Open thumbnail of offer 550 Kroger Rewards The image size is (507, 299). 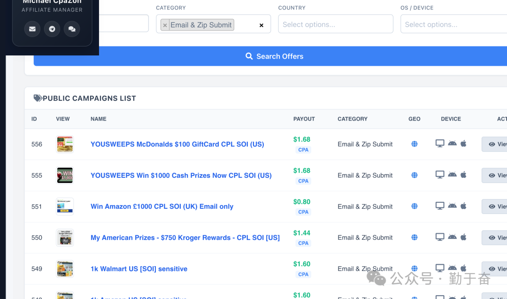(x=65, y=238)
